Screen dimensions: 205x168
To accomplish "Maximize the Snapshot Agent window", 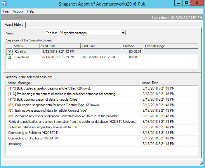I will (x=187, y=3).
